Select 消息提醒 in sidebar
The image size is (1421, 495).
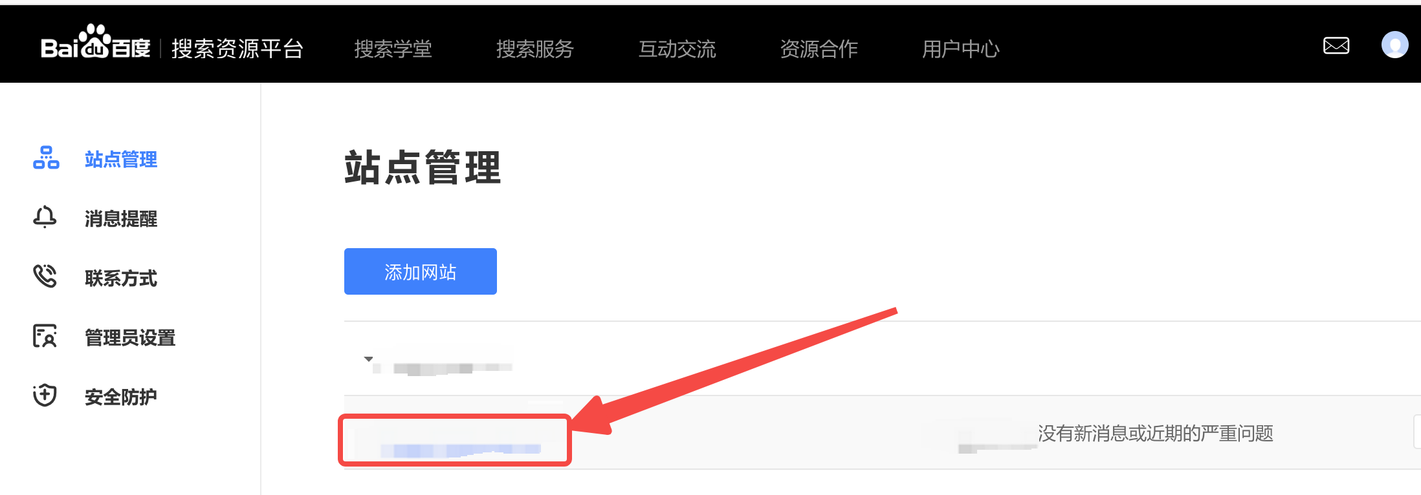click(121, 218)
